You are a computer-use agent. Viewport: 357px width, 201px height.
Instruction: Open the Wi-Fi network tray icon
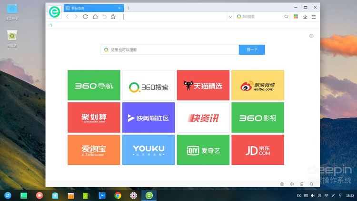coord(327,196)
